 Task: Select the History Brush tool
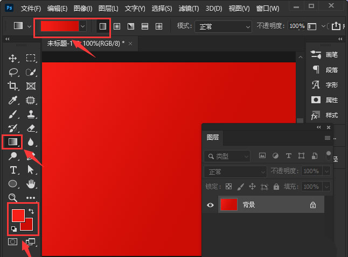point(12,128)
